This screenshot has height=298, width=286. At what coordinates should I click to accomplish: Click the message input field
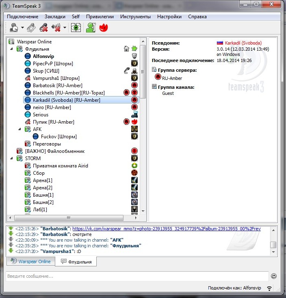coord(137,276)
